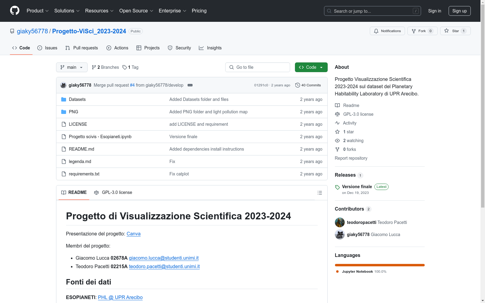Open the Actions tab
The height and width of the screenshot is (303, 485).
[117, 48]
